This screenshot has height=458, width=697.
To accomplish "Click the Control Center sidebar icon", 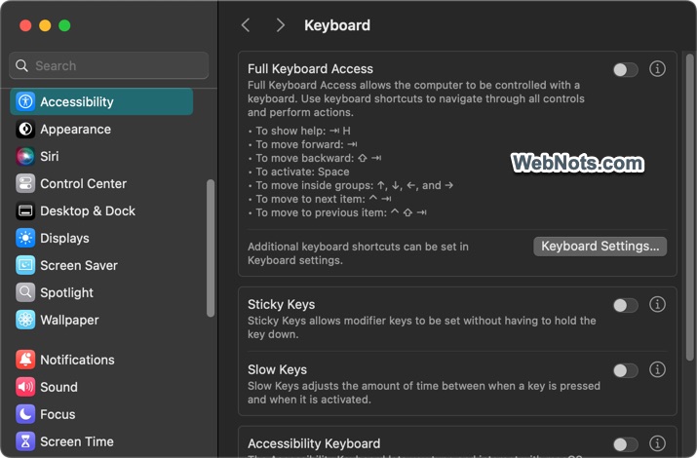I will point(25,183).
